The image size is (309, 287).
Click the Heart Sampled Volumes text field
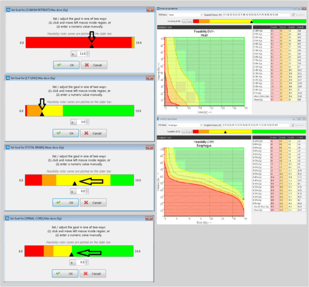tap(252, 14)
